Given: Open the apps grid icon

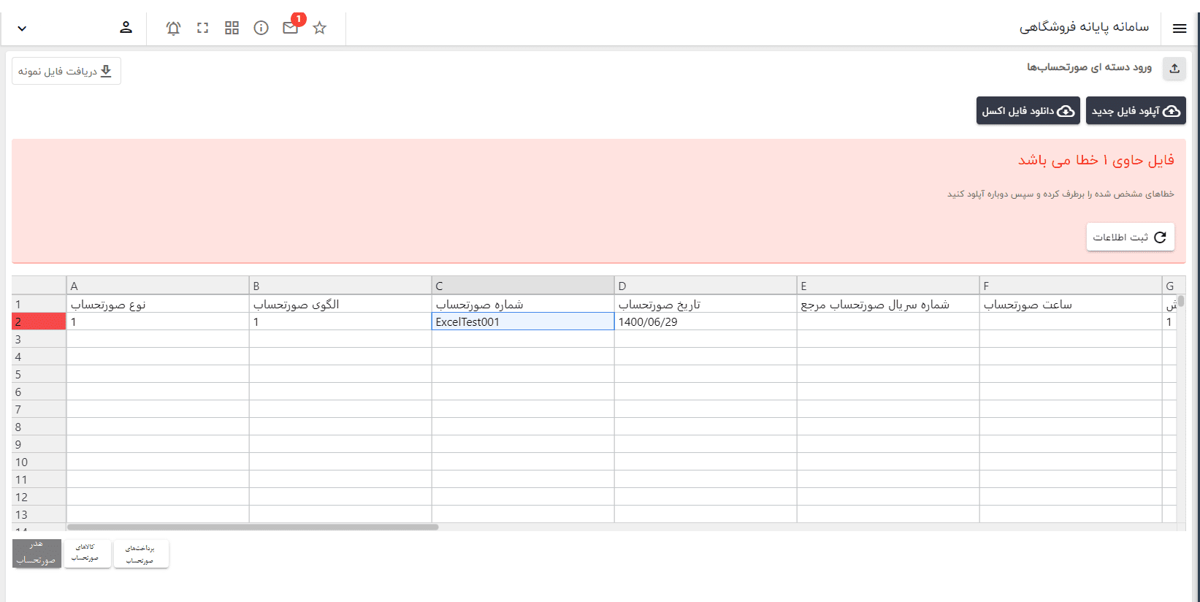Looking at the screenshot, I should [232, 28].
